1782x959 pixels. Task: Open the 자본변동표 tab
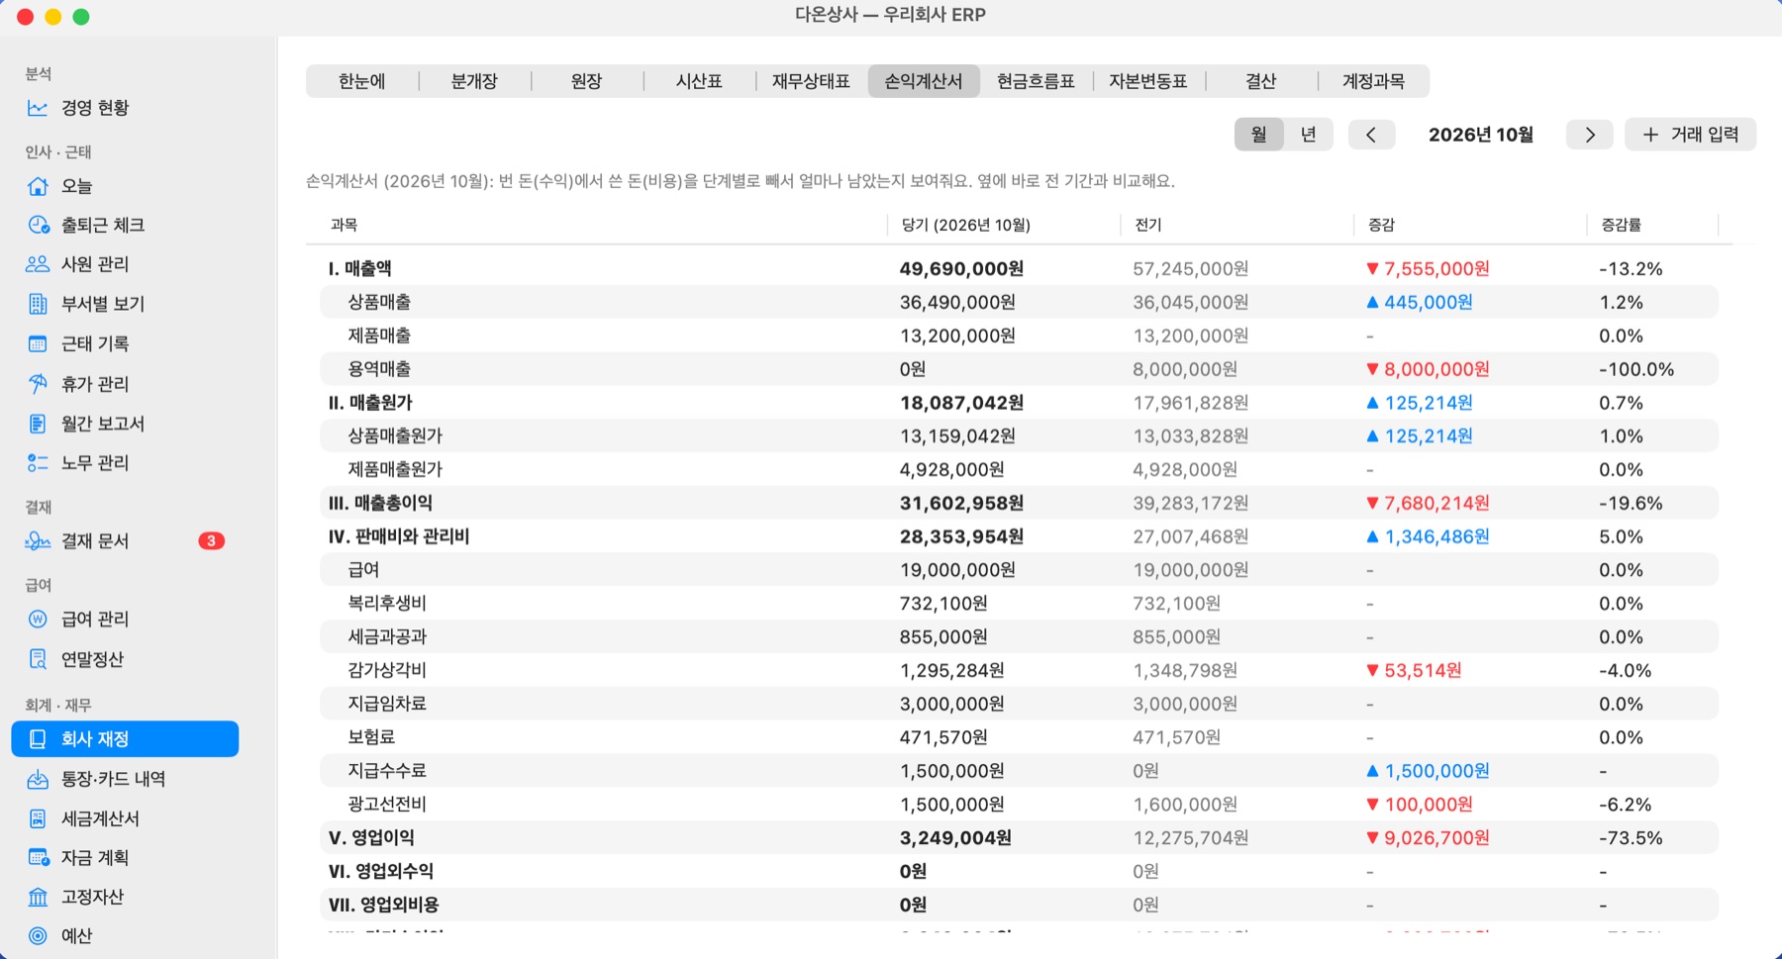[1148, 81]
